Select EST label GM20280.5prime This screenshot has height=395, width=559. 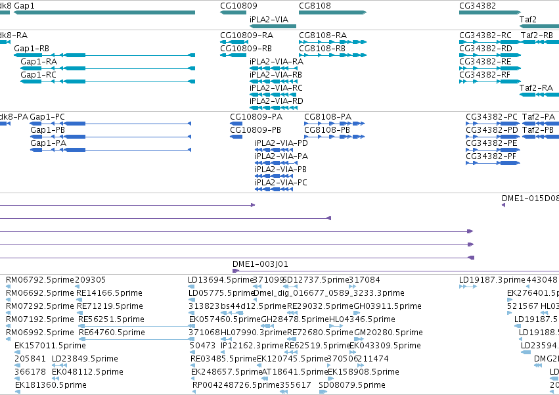[x=388, y=333]
